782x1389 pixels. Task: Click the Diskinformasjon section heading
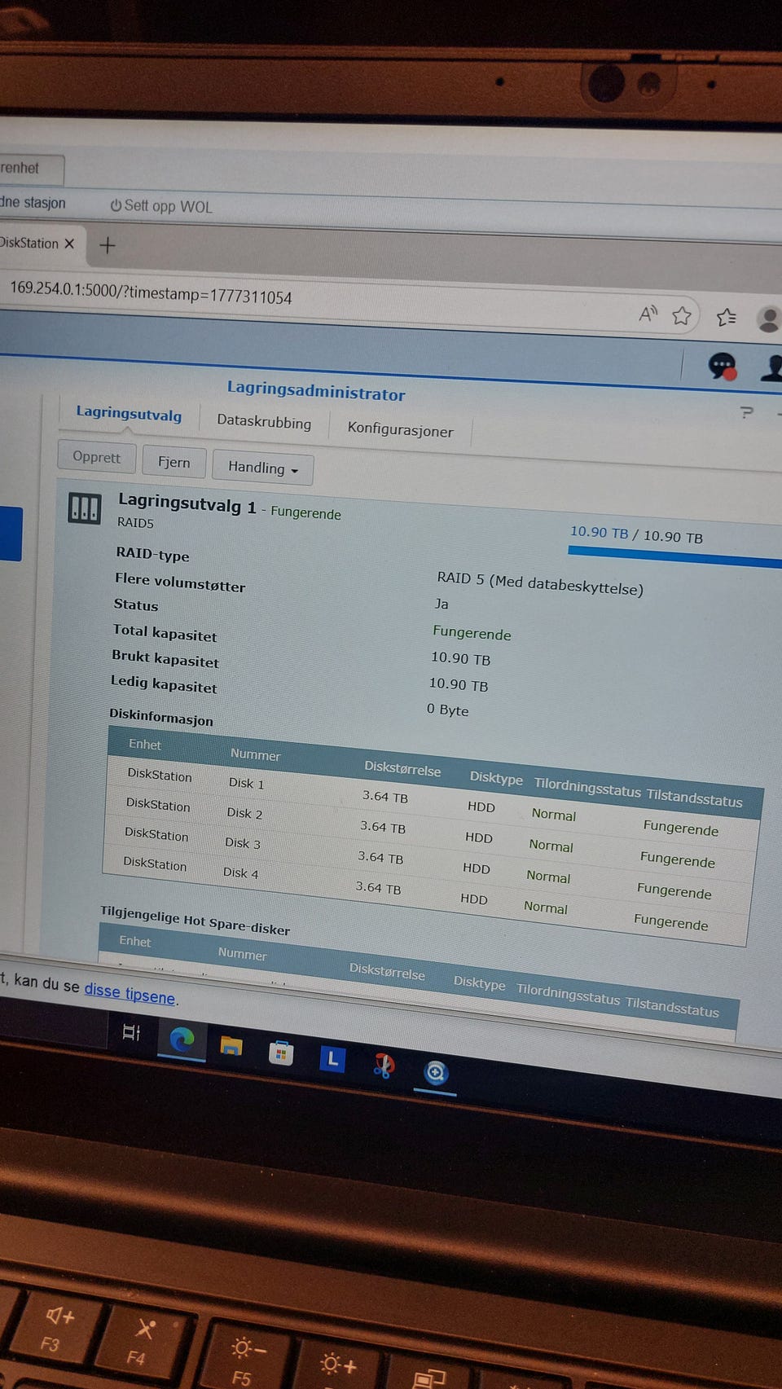pyautogui.click(x=161, y=717)
